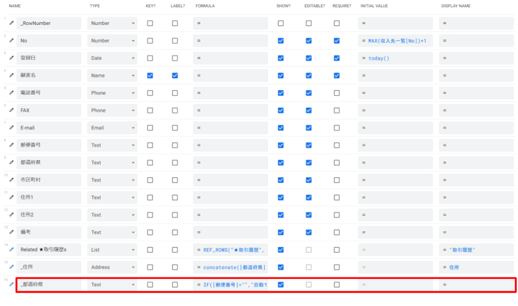
Task: Change the Address type dropdown for _住所
Action: [x=112, y=267]
